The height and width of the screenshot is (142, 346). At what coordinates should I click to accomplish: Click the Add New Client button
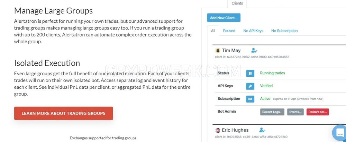point(224,18)
